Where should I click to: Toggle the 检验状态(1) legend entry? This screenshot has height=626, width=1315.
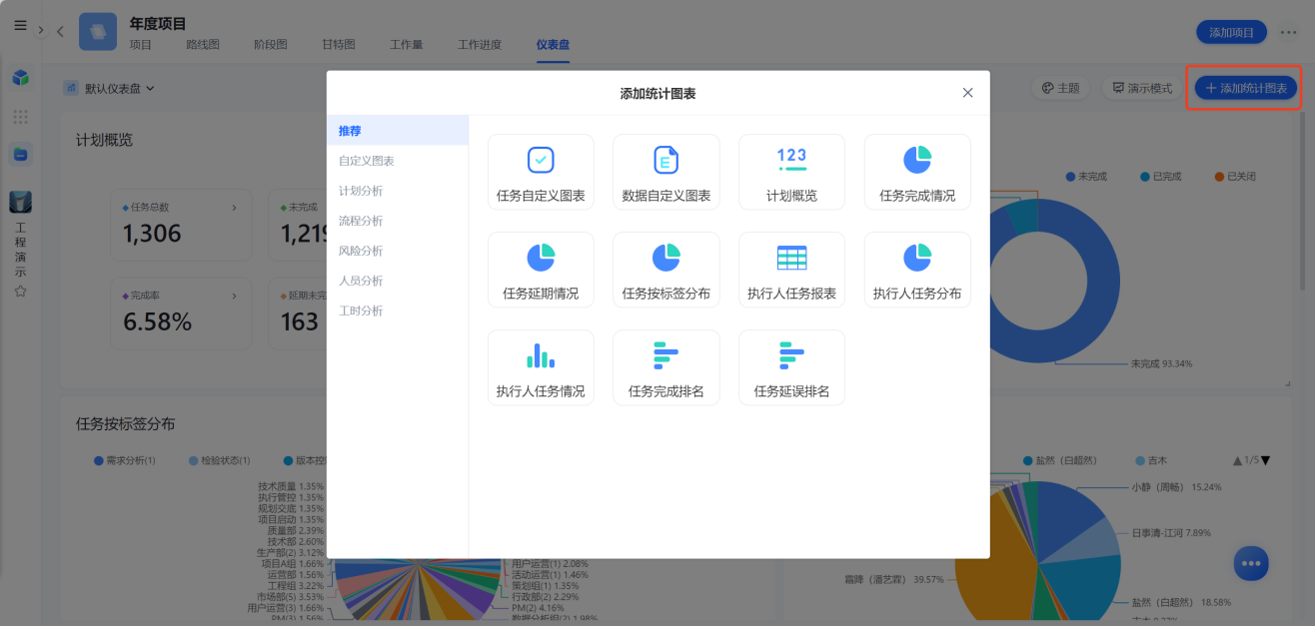pyautogui.click(x=219, y=460)
